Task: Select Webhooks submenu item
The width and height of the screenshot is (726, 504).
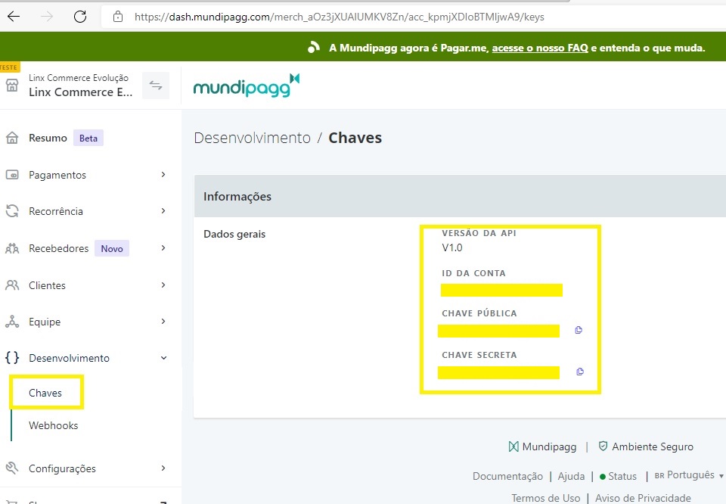Action: coord(53,425)
